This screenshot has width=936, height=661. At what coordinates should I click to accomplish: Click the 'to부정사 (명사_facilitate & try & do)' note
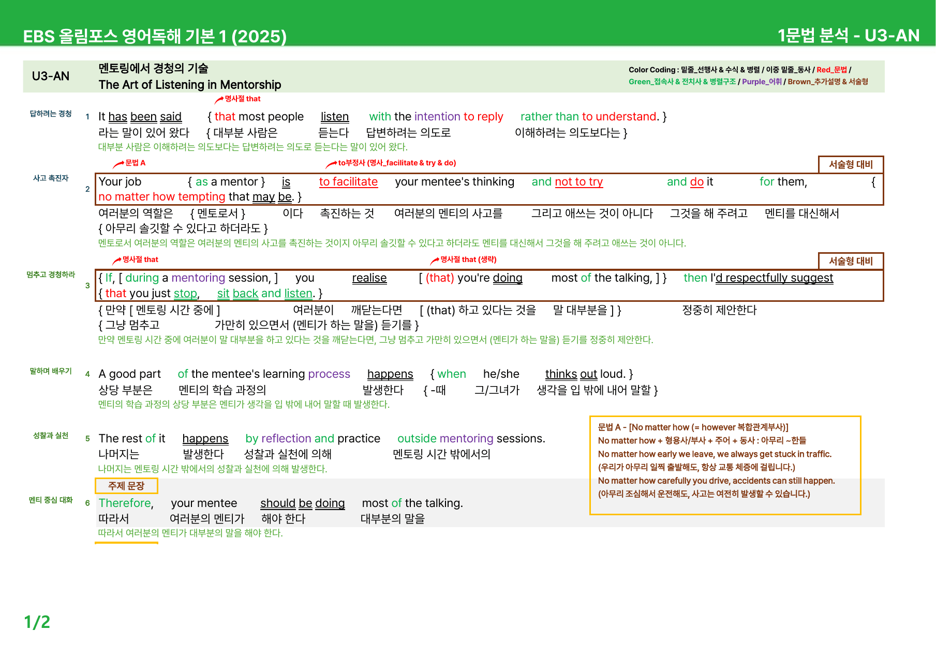[397, 163]
